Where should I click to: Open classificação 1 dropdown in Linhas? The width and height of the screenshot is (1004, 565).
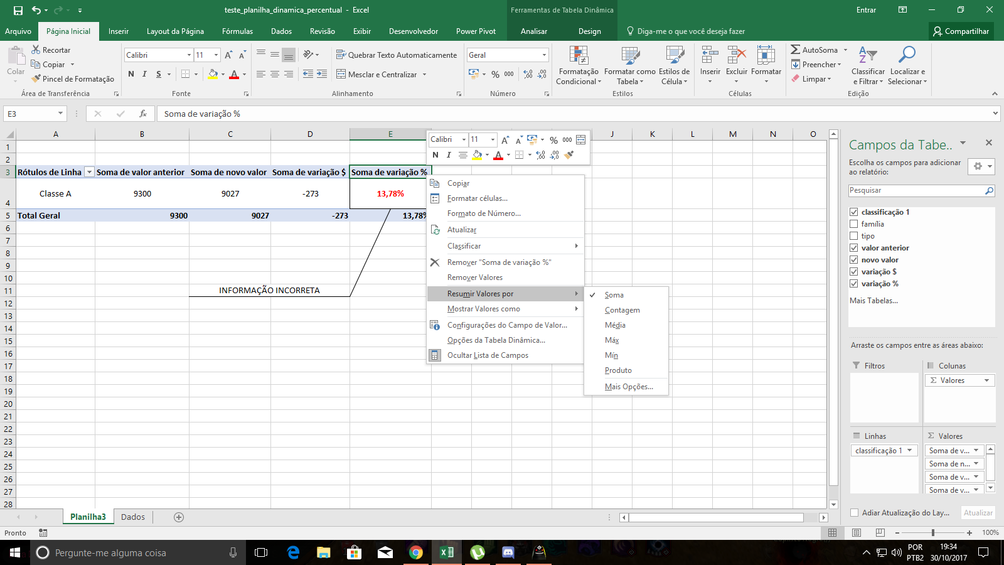(x=911, y=450)
